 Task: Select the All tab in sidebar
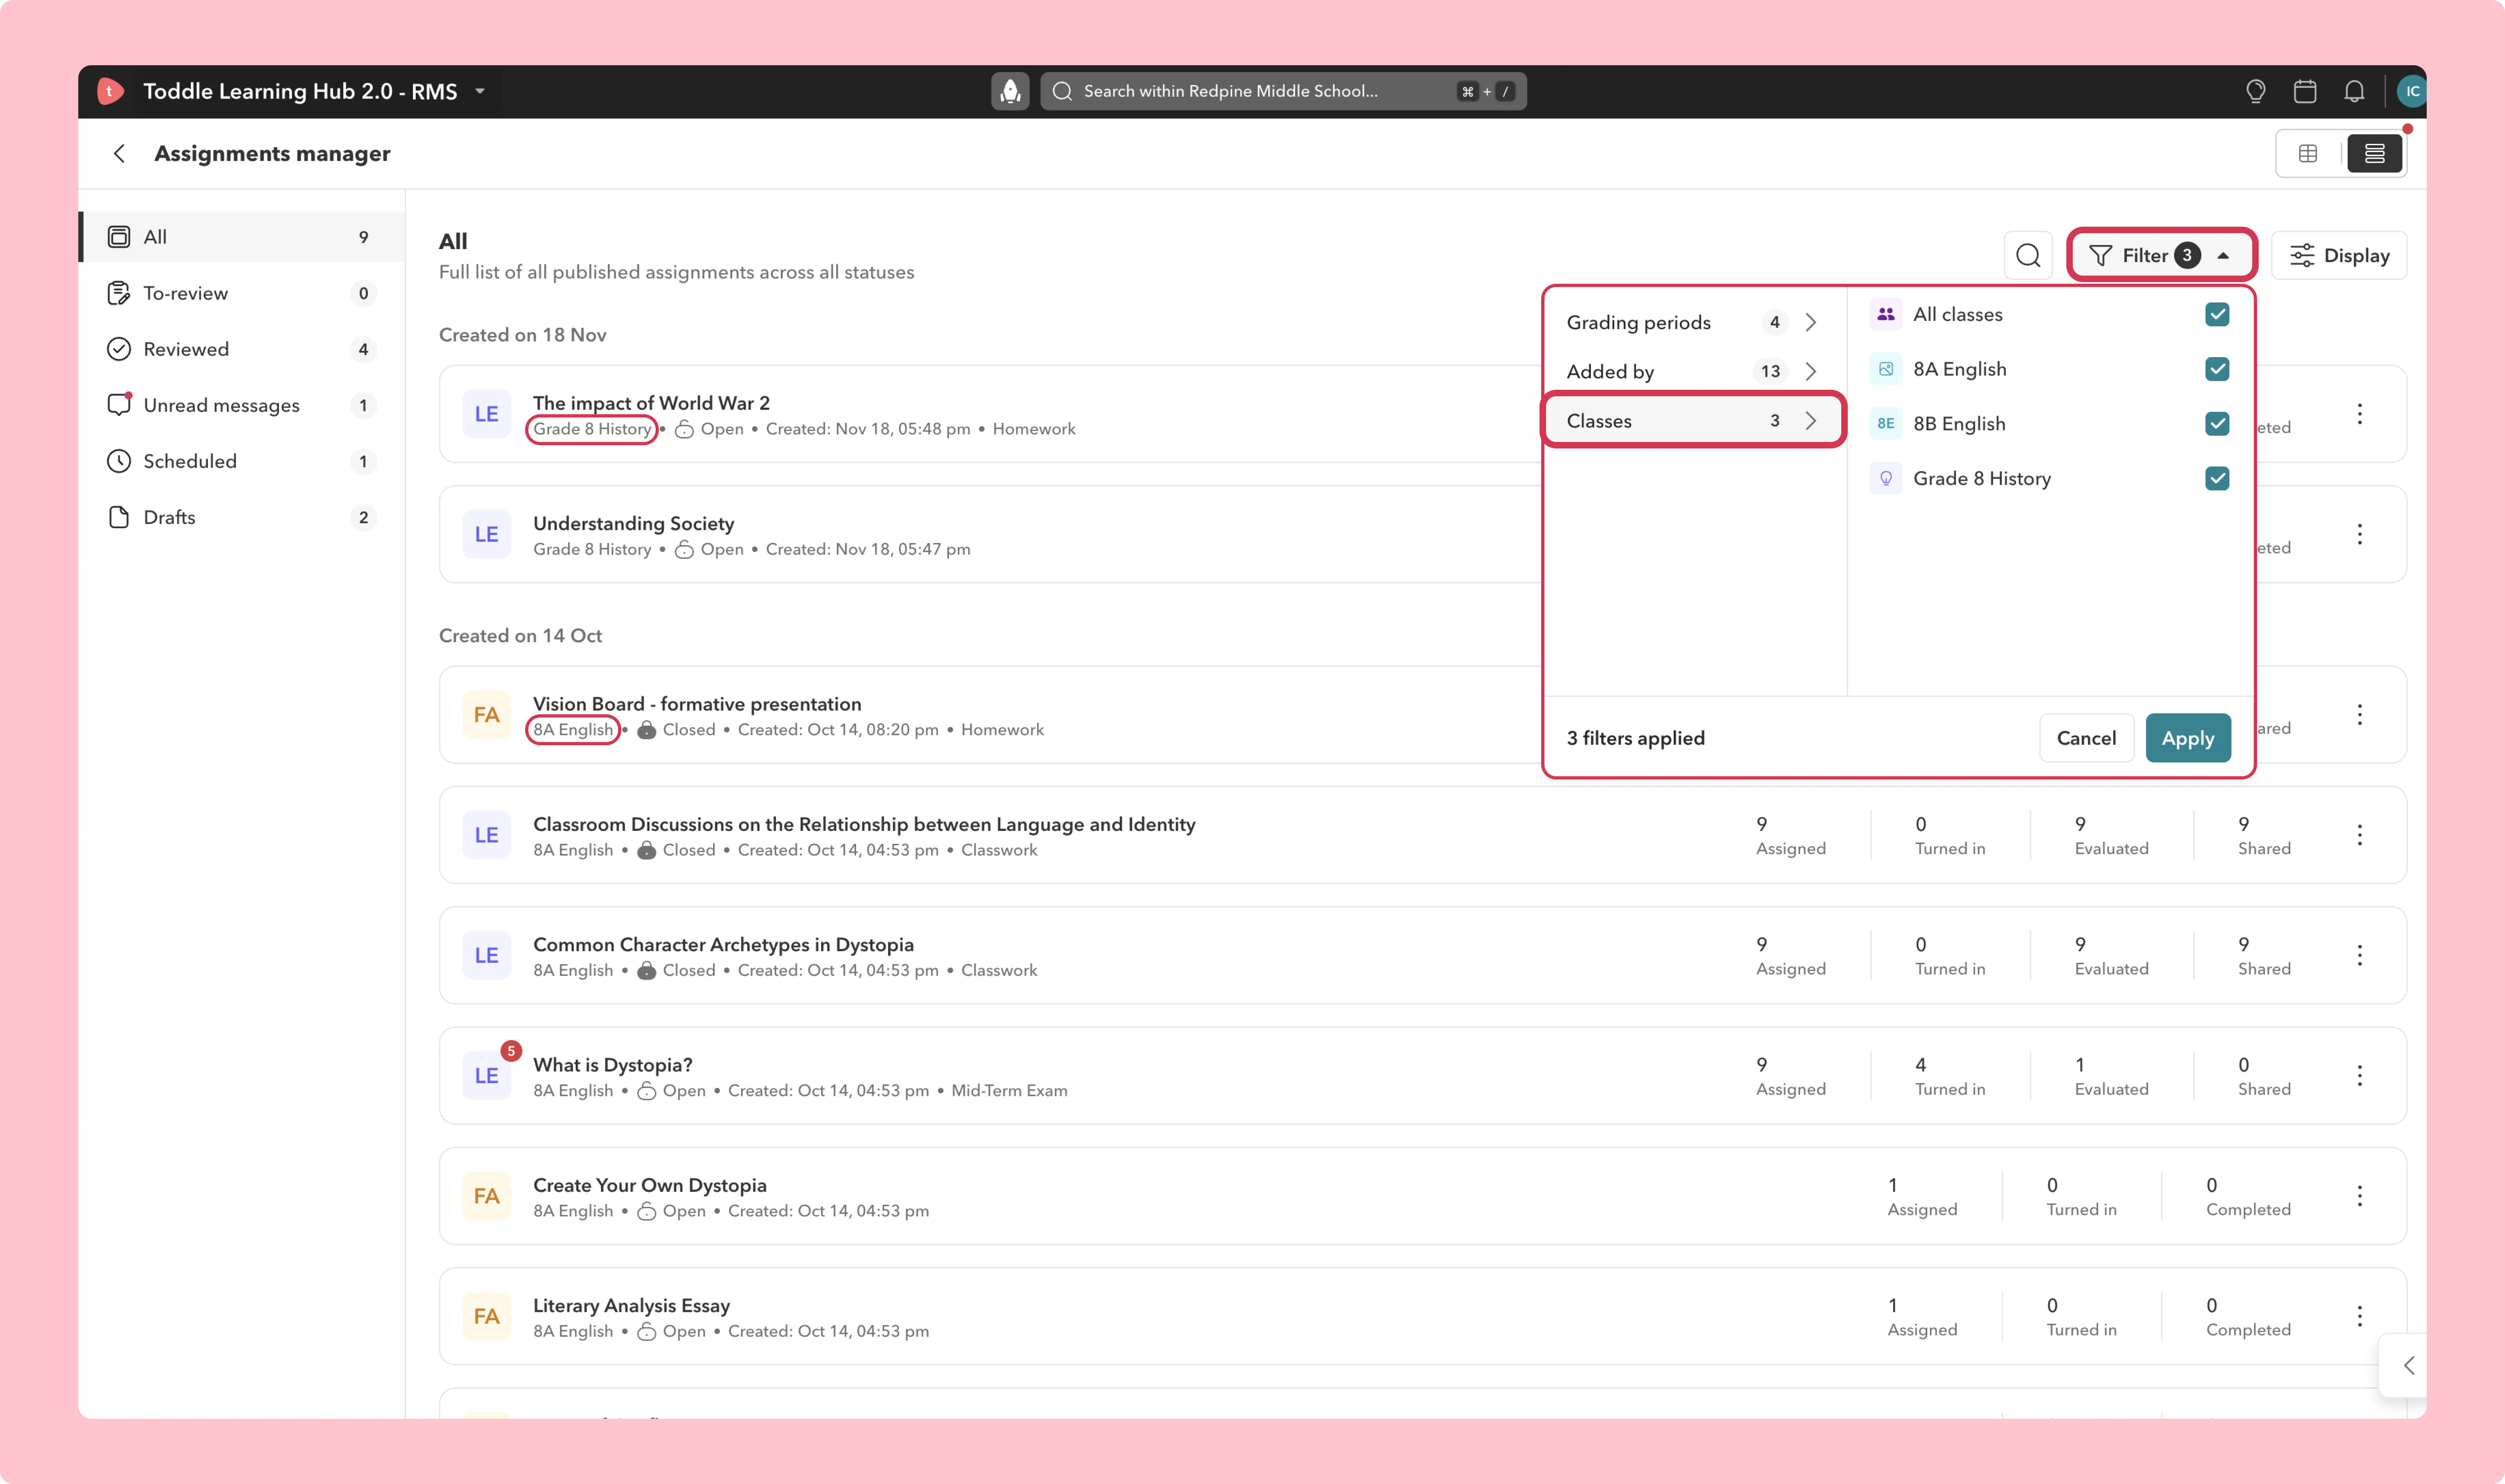tap(242, 237)
